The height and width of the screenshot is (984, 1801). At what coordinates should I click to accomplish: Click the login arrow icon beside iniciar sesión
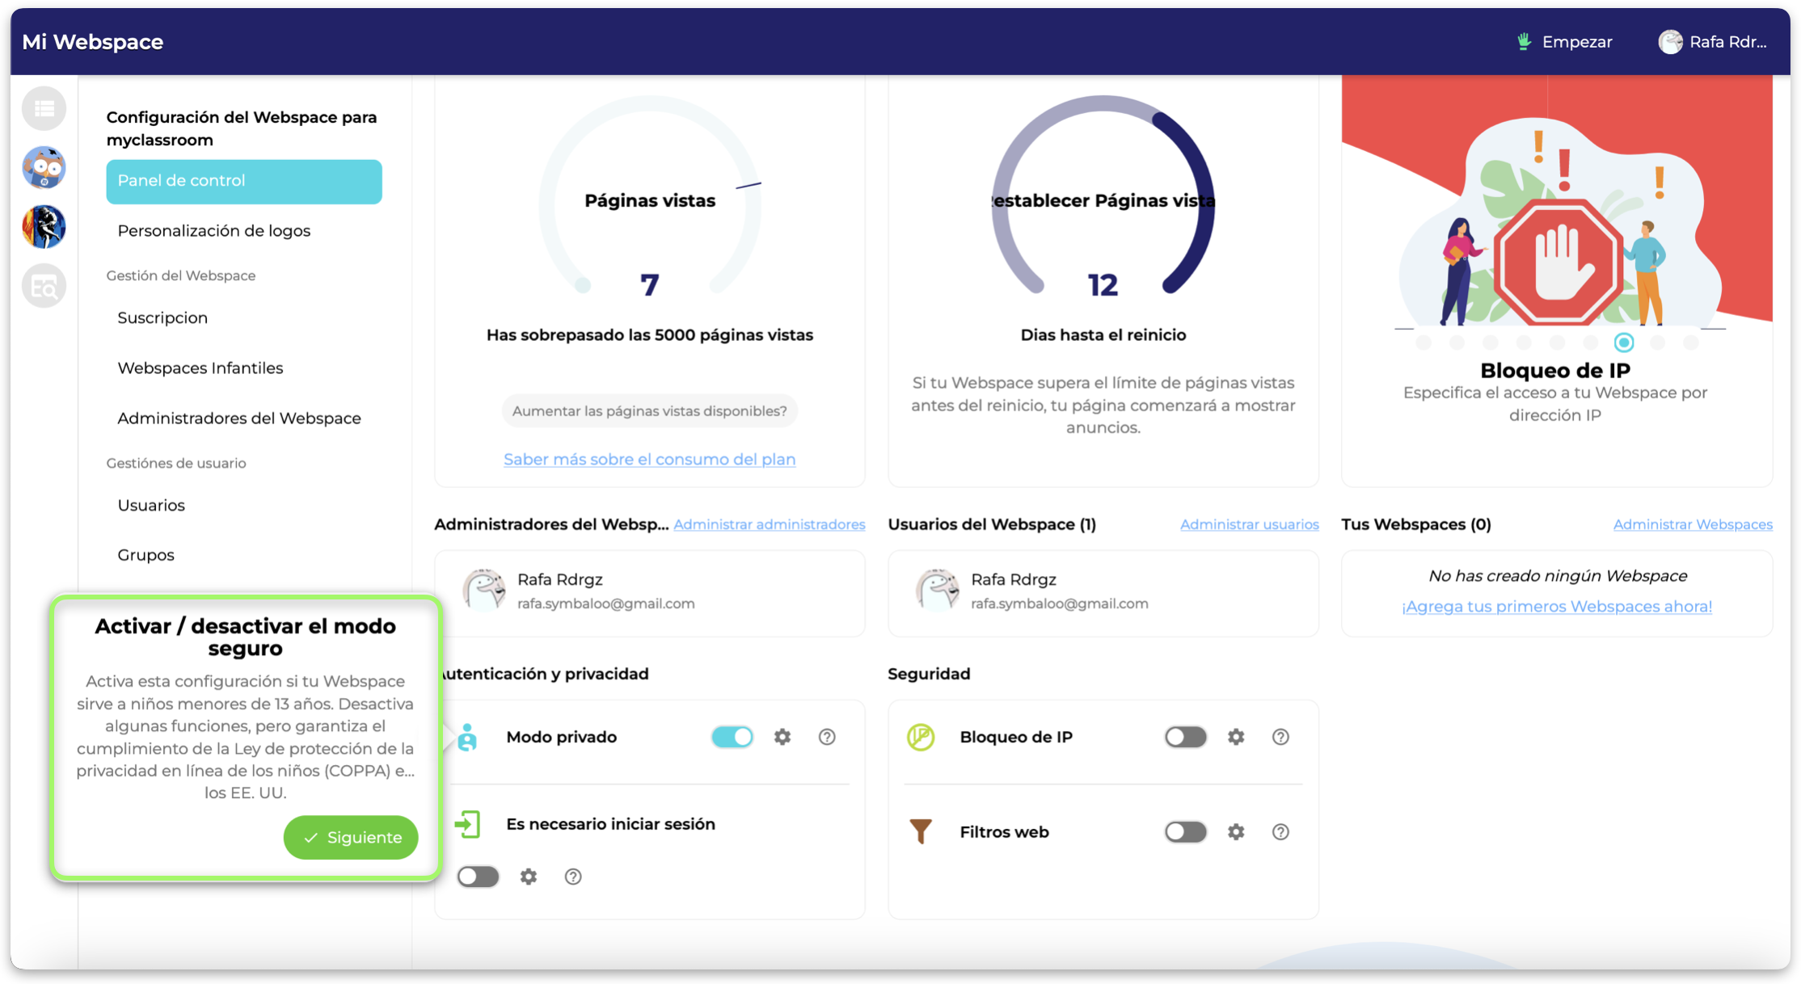pyautogui.click(x=467, y=824)
